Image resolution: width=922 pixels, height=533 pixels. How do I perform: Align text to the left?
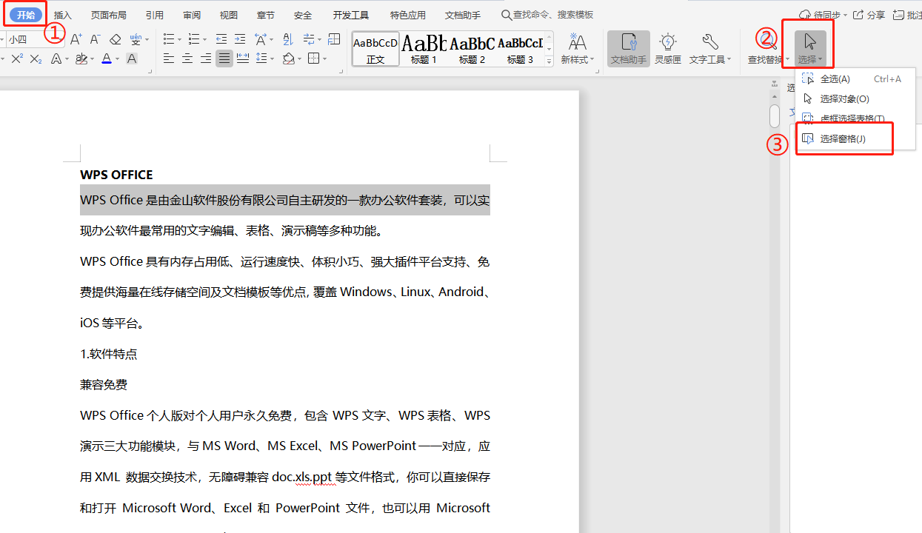(169, 58)
